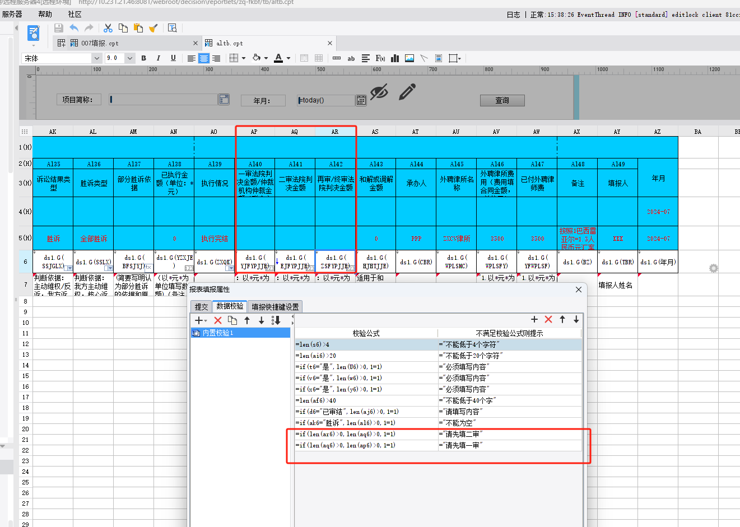Redo the undone action
The width and height of the screenshot is (740, 527).
pos(89,28)
